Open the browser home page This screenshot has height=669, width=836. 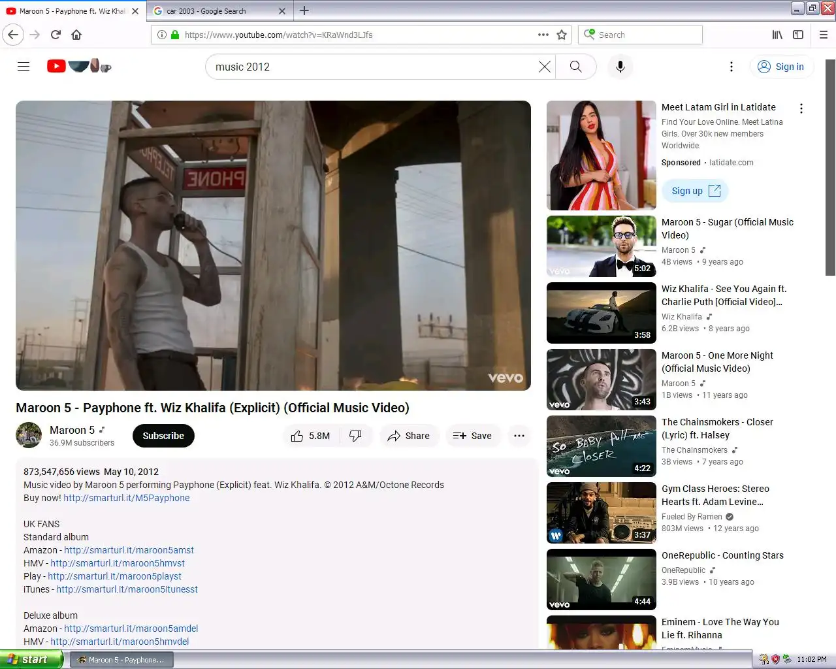pyautogui.click(x=76, y=35)
